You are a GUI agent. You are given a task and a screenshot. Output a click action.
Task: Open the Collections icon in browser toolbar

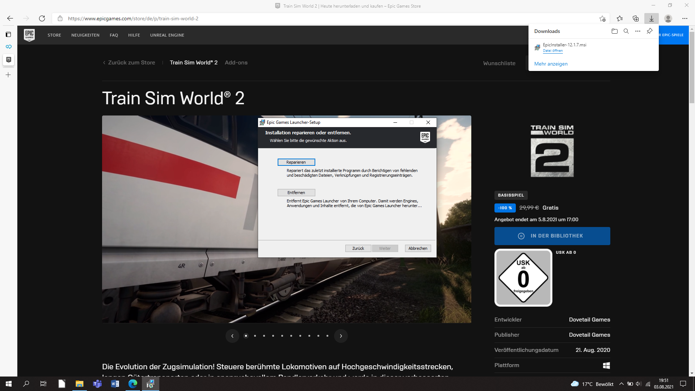(636, 18)
